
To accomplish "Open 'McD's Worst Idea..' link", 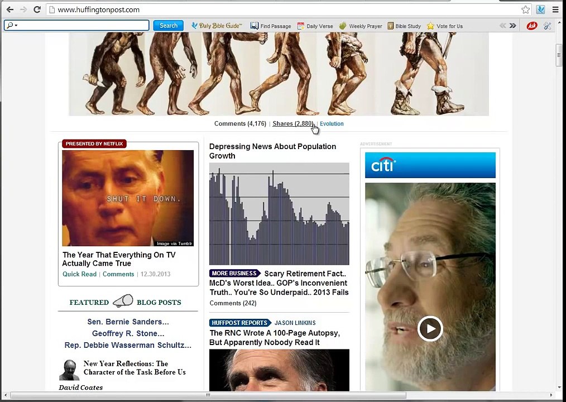I will 241,283.
